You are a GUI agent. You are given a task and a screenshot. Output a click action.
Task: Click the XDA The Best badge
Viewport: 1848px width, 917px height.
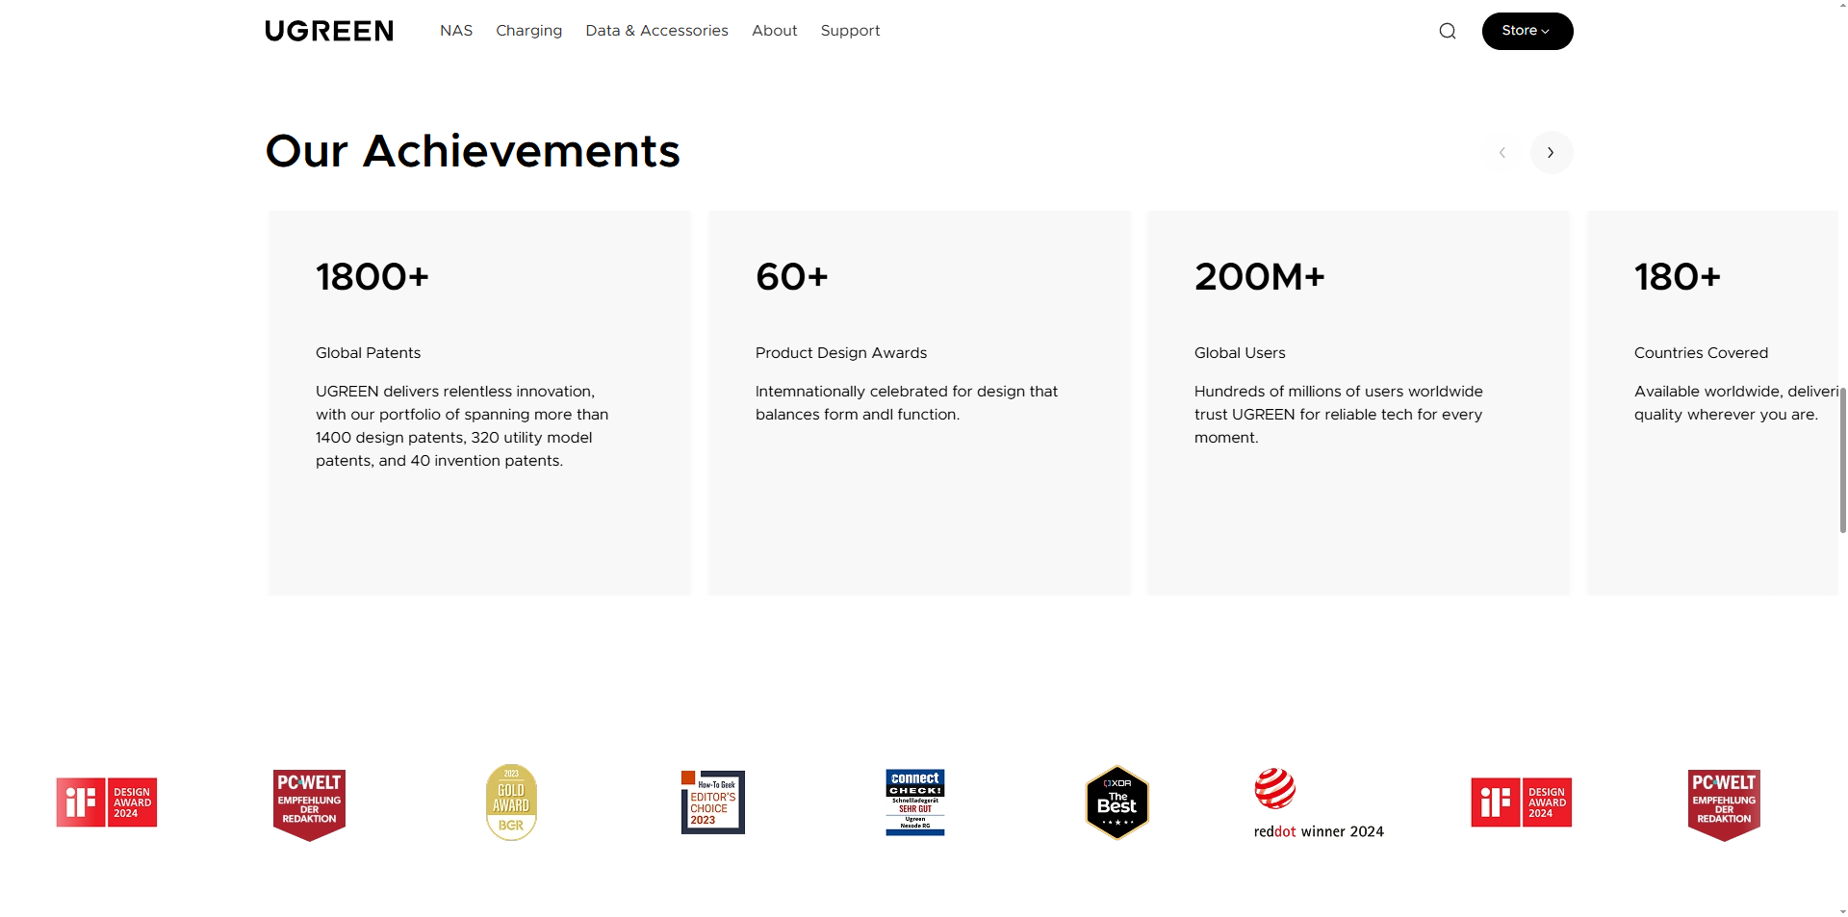[1116, 802]
